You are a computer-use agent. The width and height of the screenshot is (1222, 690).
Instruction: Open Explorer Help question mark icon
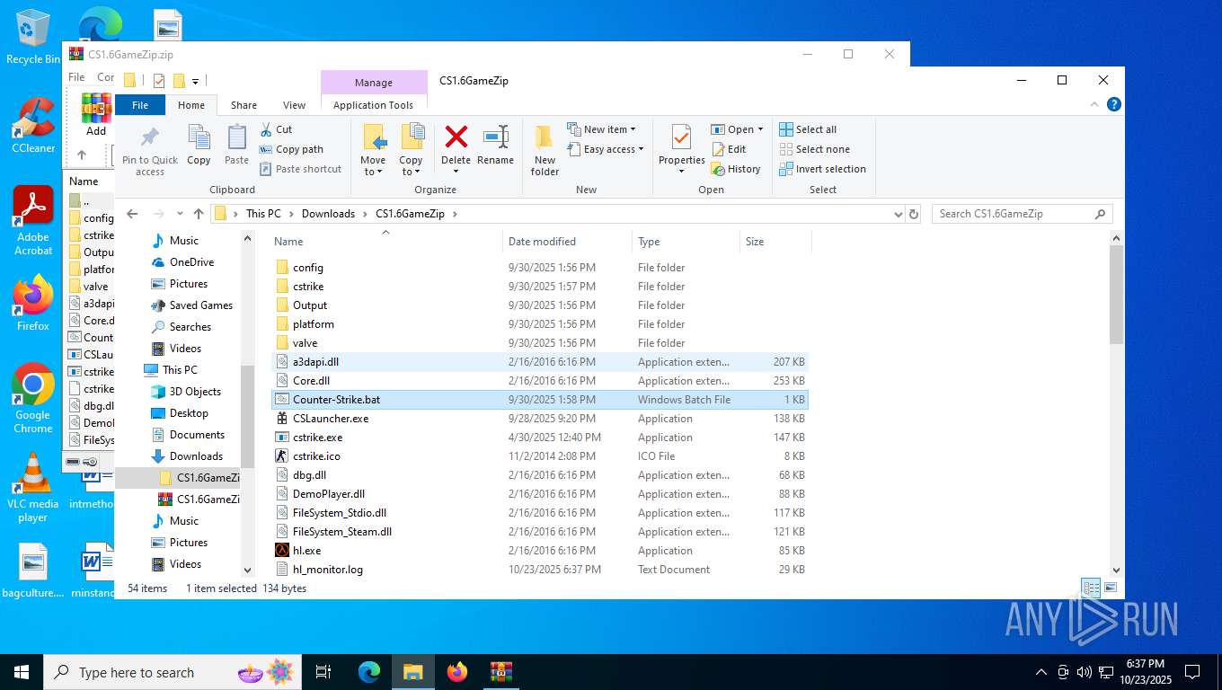1114,104
